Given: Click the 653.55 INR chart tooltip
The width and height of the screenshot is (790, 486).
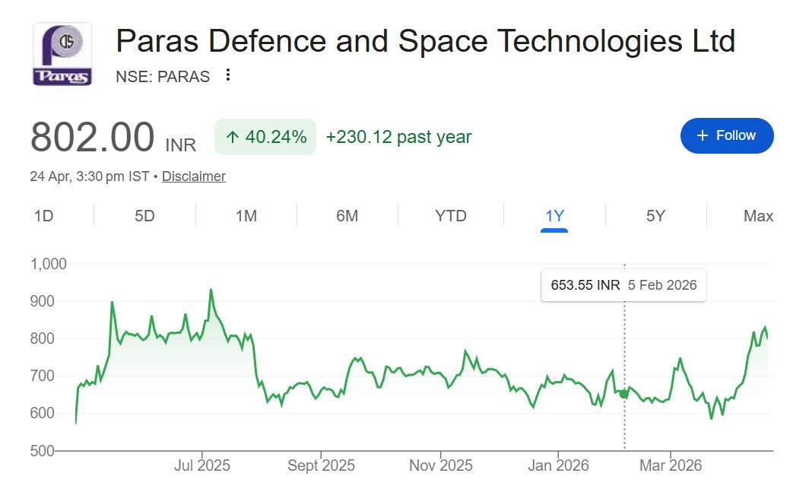Looking at the screenshot, I should tap(623, 285).
